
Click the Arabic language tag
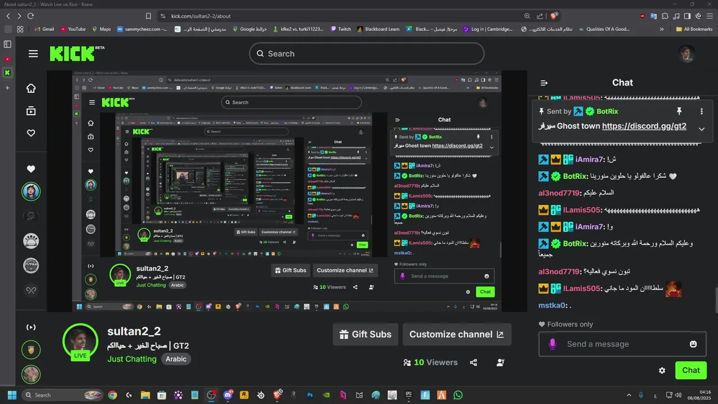coord(176,359)
